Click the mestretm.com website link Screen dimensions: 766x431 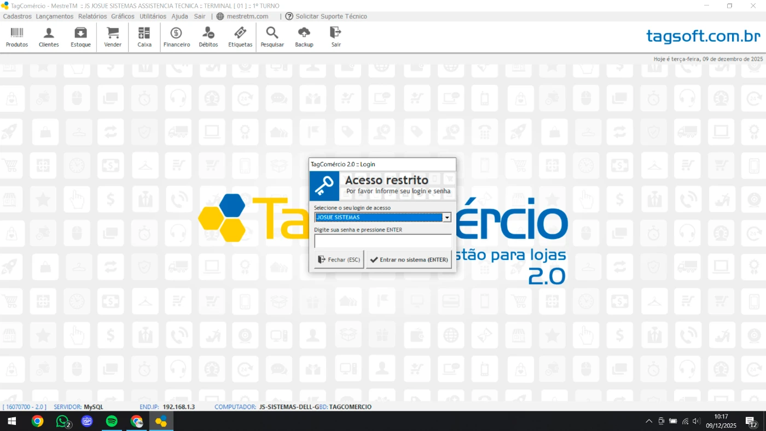click(247, 16)
